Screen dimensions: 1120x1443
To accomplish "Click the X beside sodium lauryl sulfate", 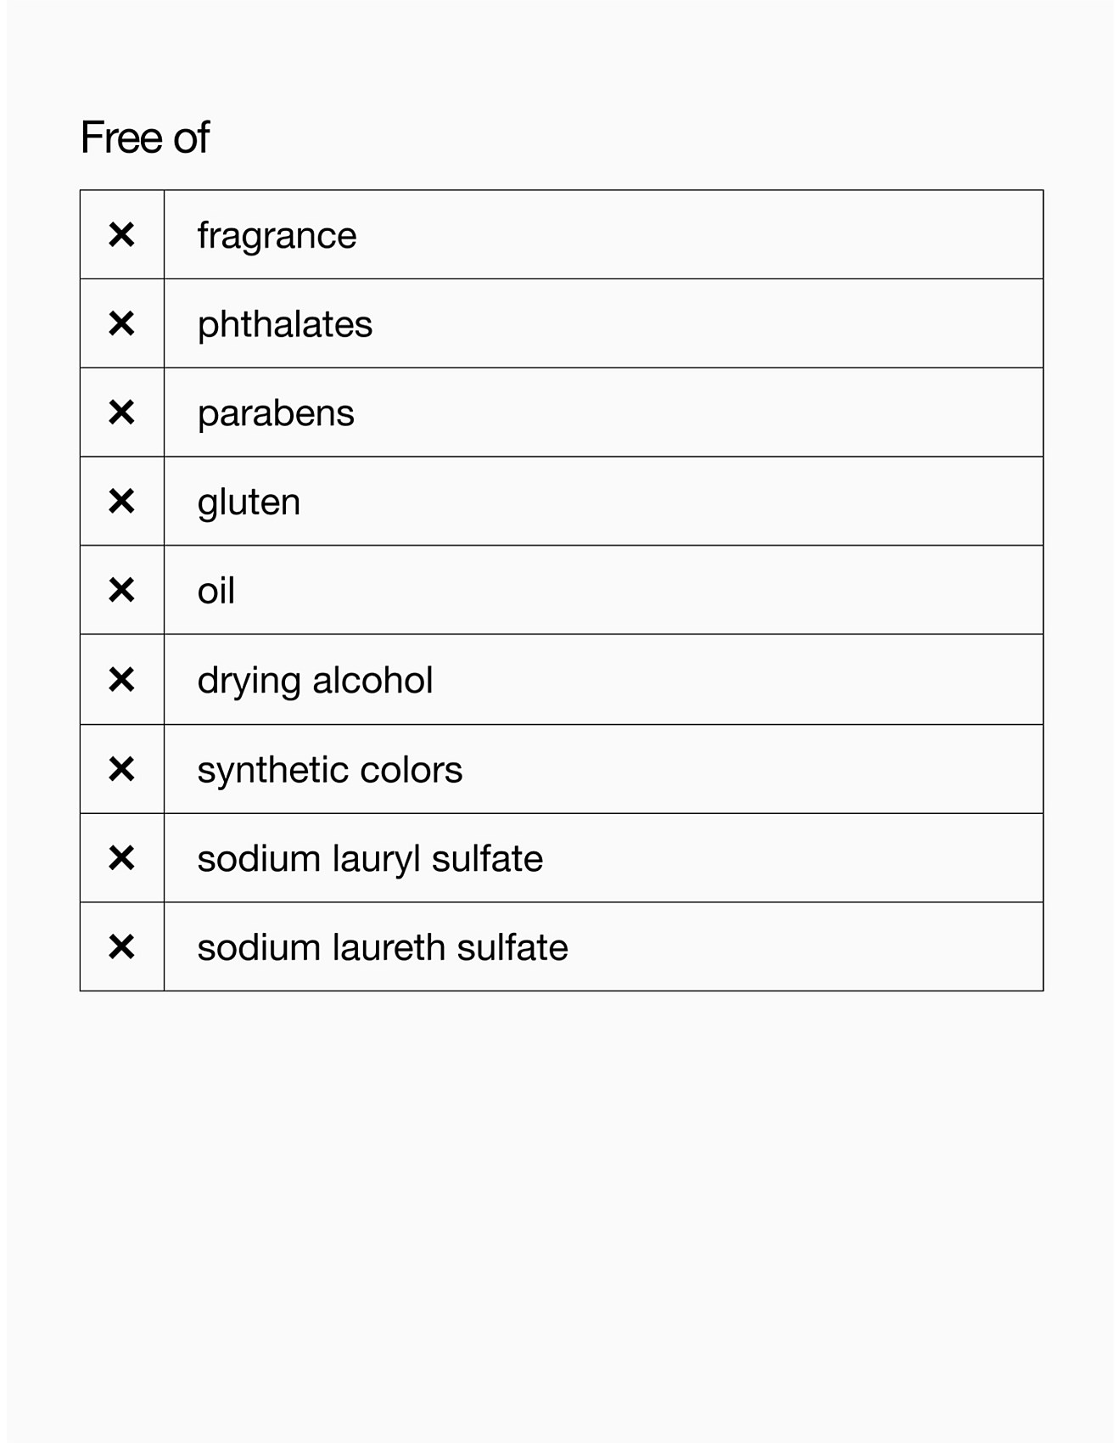I will tap(121, 858).
